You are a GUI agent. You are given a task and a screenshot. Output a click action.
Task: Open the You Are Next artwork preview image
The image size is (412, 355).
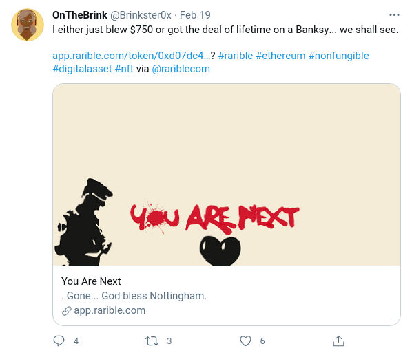(227, 175)
